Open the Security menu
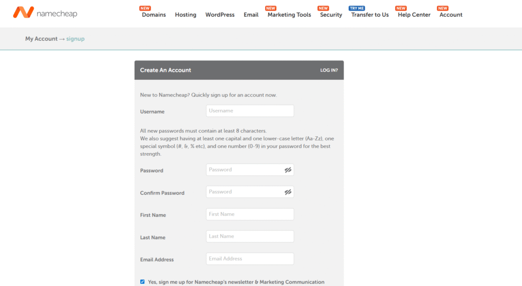Viewport: 522px width, 286px height. (331, 15)
